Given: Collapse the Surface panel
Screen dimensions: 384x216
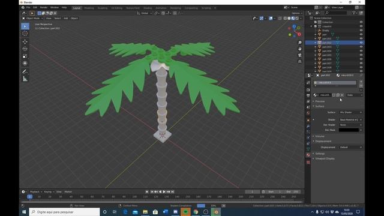Looking at the screenshot, I should (320, 106).
